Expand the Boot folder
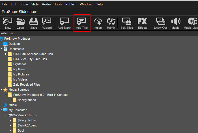 click(x=10, y=131)
